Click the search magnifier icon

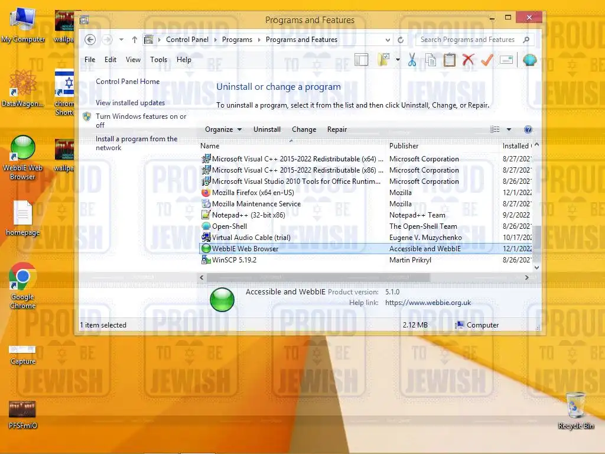point(526,40)
